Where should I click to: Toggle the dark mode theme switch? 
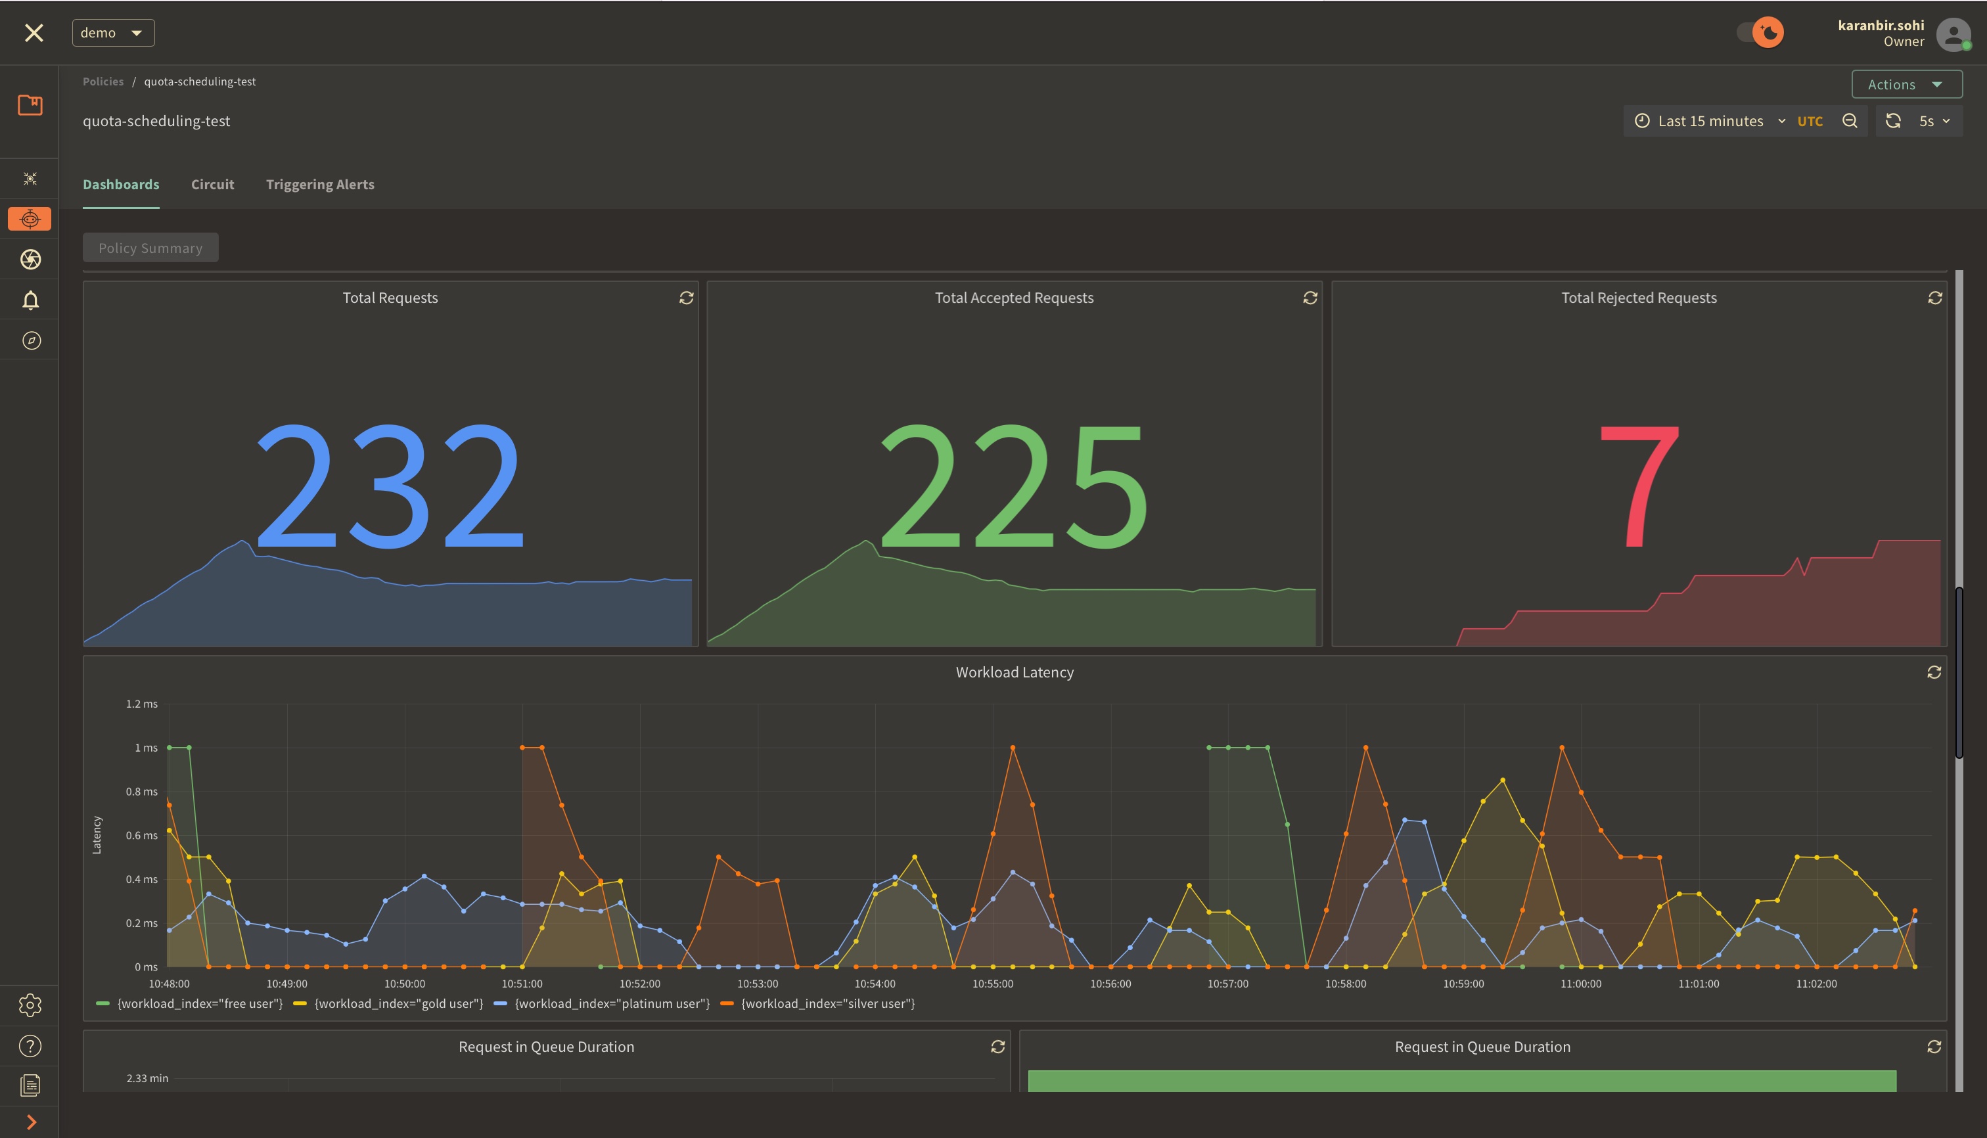[1760, 32]
